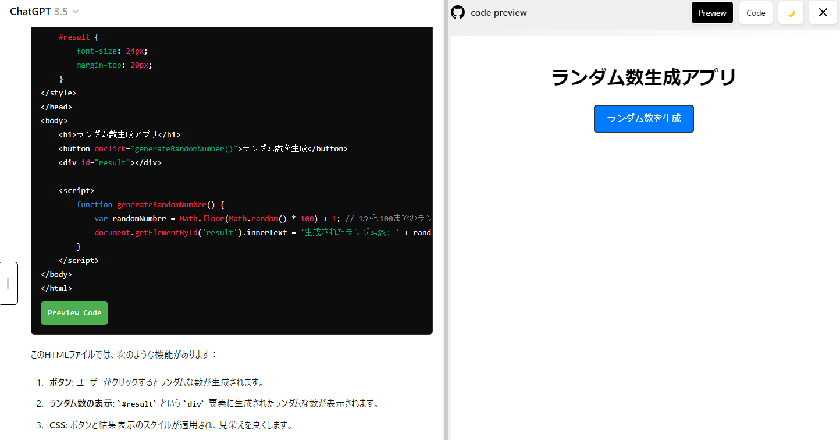Click the bold ボタン label in list item 1
The height and width of the screenshot is (440, 840).
pos(58,382)
